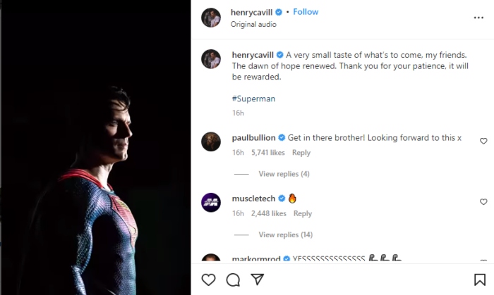Image resolution: width=494 pixels, height=295 pixels.
Task: Follow henrycavill
Action: point(306,12)
